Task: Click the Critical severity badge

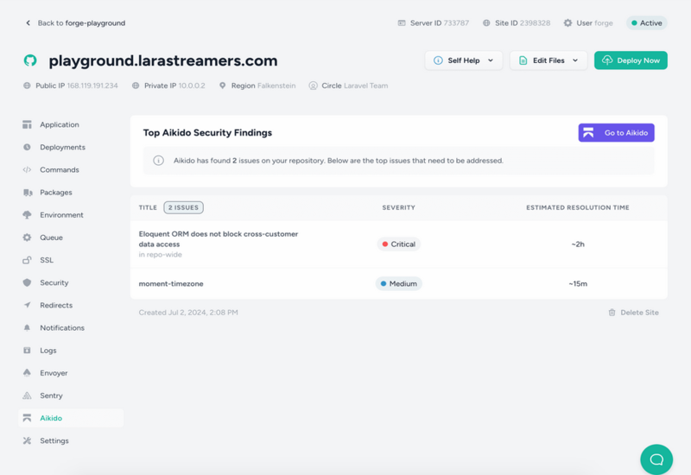Action: tap(398, 244)
